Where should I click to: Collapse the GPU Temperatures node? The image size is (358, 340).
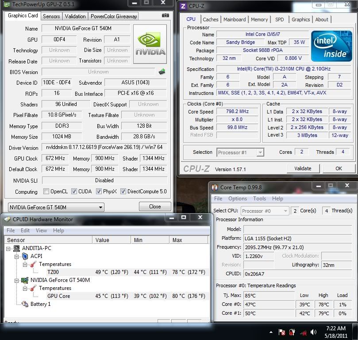click(25, 289)
